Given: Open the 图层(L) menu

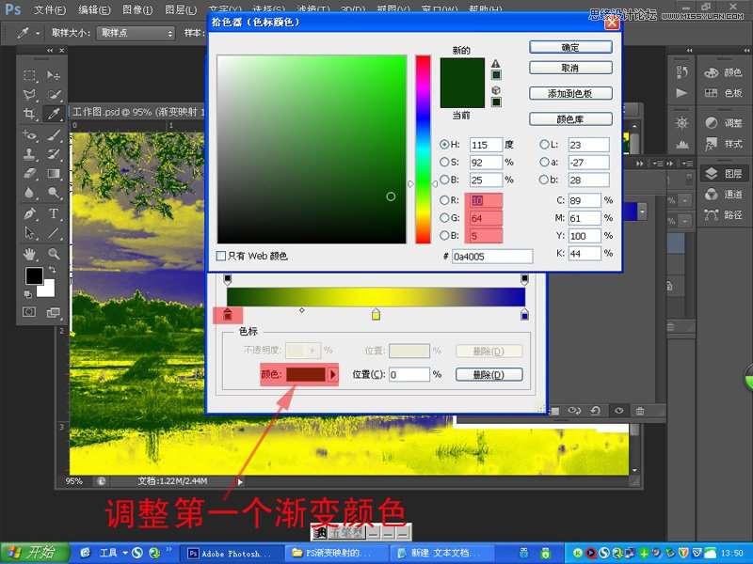Looking at the screenshot, I should pyautogui.click(x=181, y=9).
